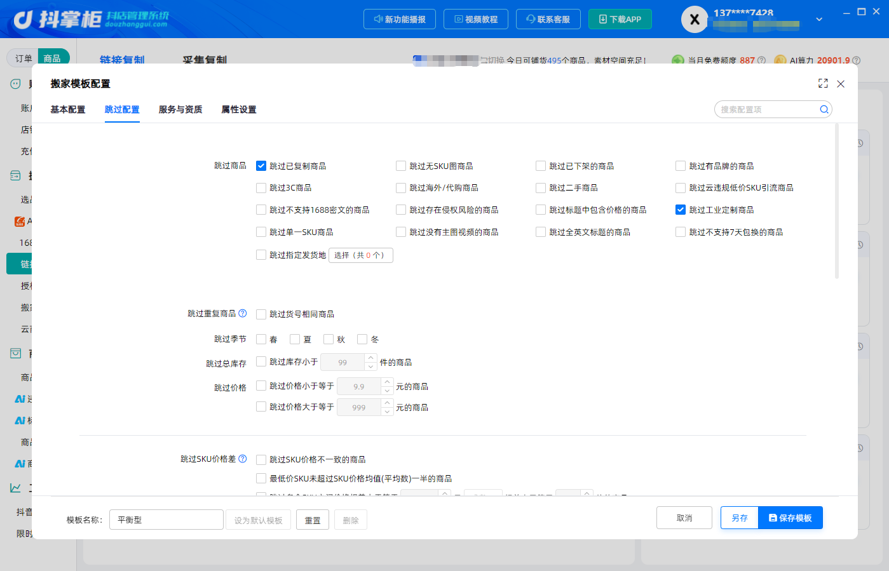The image size is (889, 571).
Task: Click 取消 cancel button
Action: [x=684, y=518]
